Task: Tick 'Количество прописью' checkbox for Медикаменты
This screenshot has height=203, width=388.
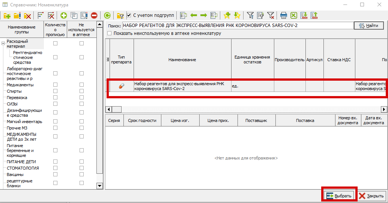Action: [55, 85]
